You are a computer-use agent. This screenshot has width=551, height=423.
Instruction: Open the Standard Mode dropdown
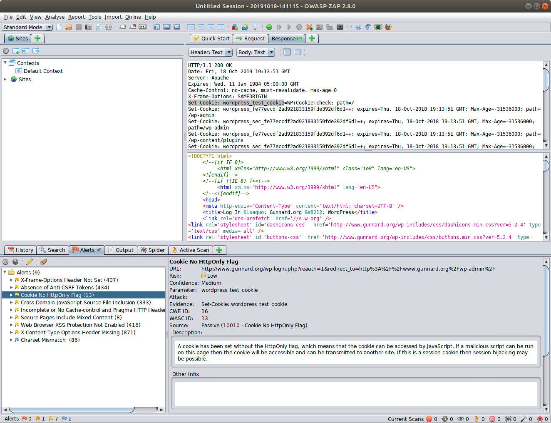(x=27, y=27)
